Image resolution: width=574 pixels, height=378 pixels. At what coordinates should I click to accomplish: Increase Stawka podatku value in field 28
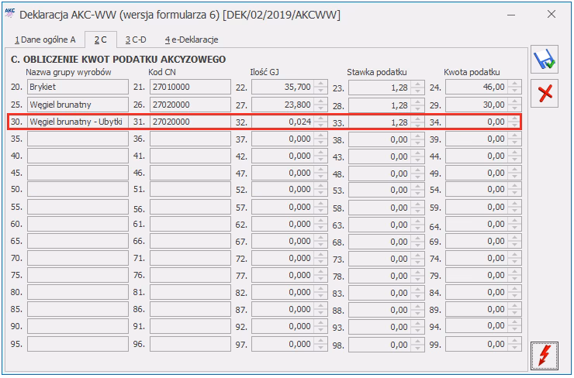(x=417, y=101)
